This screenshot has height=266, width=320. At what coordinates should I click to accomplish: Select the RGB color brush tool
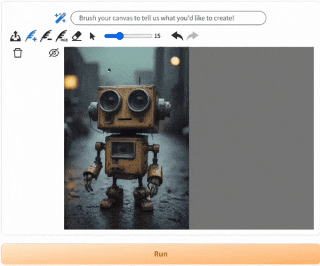tap(61, 36)
